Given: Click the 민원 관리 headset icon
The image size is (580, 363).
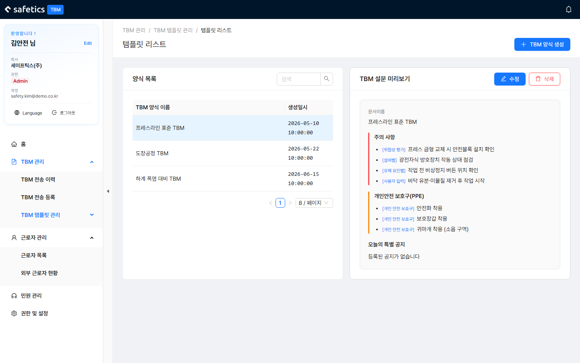Looking at the screenshot, I should pos(14,296).
